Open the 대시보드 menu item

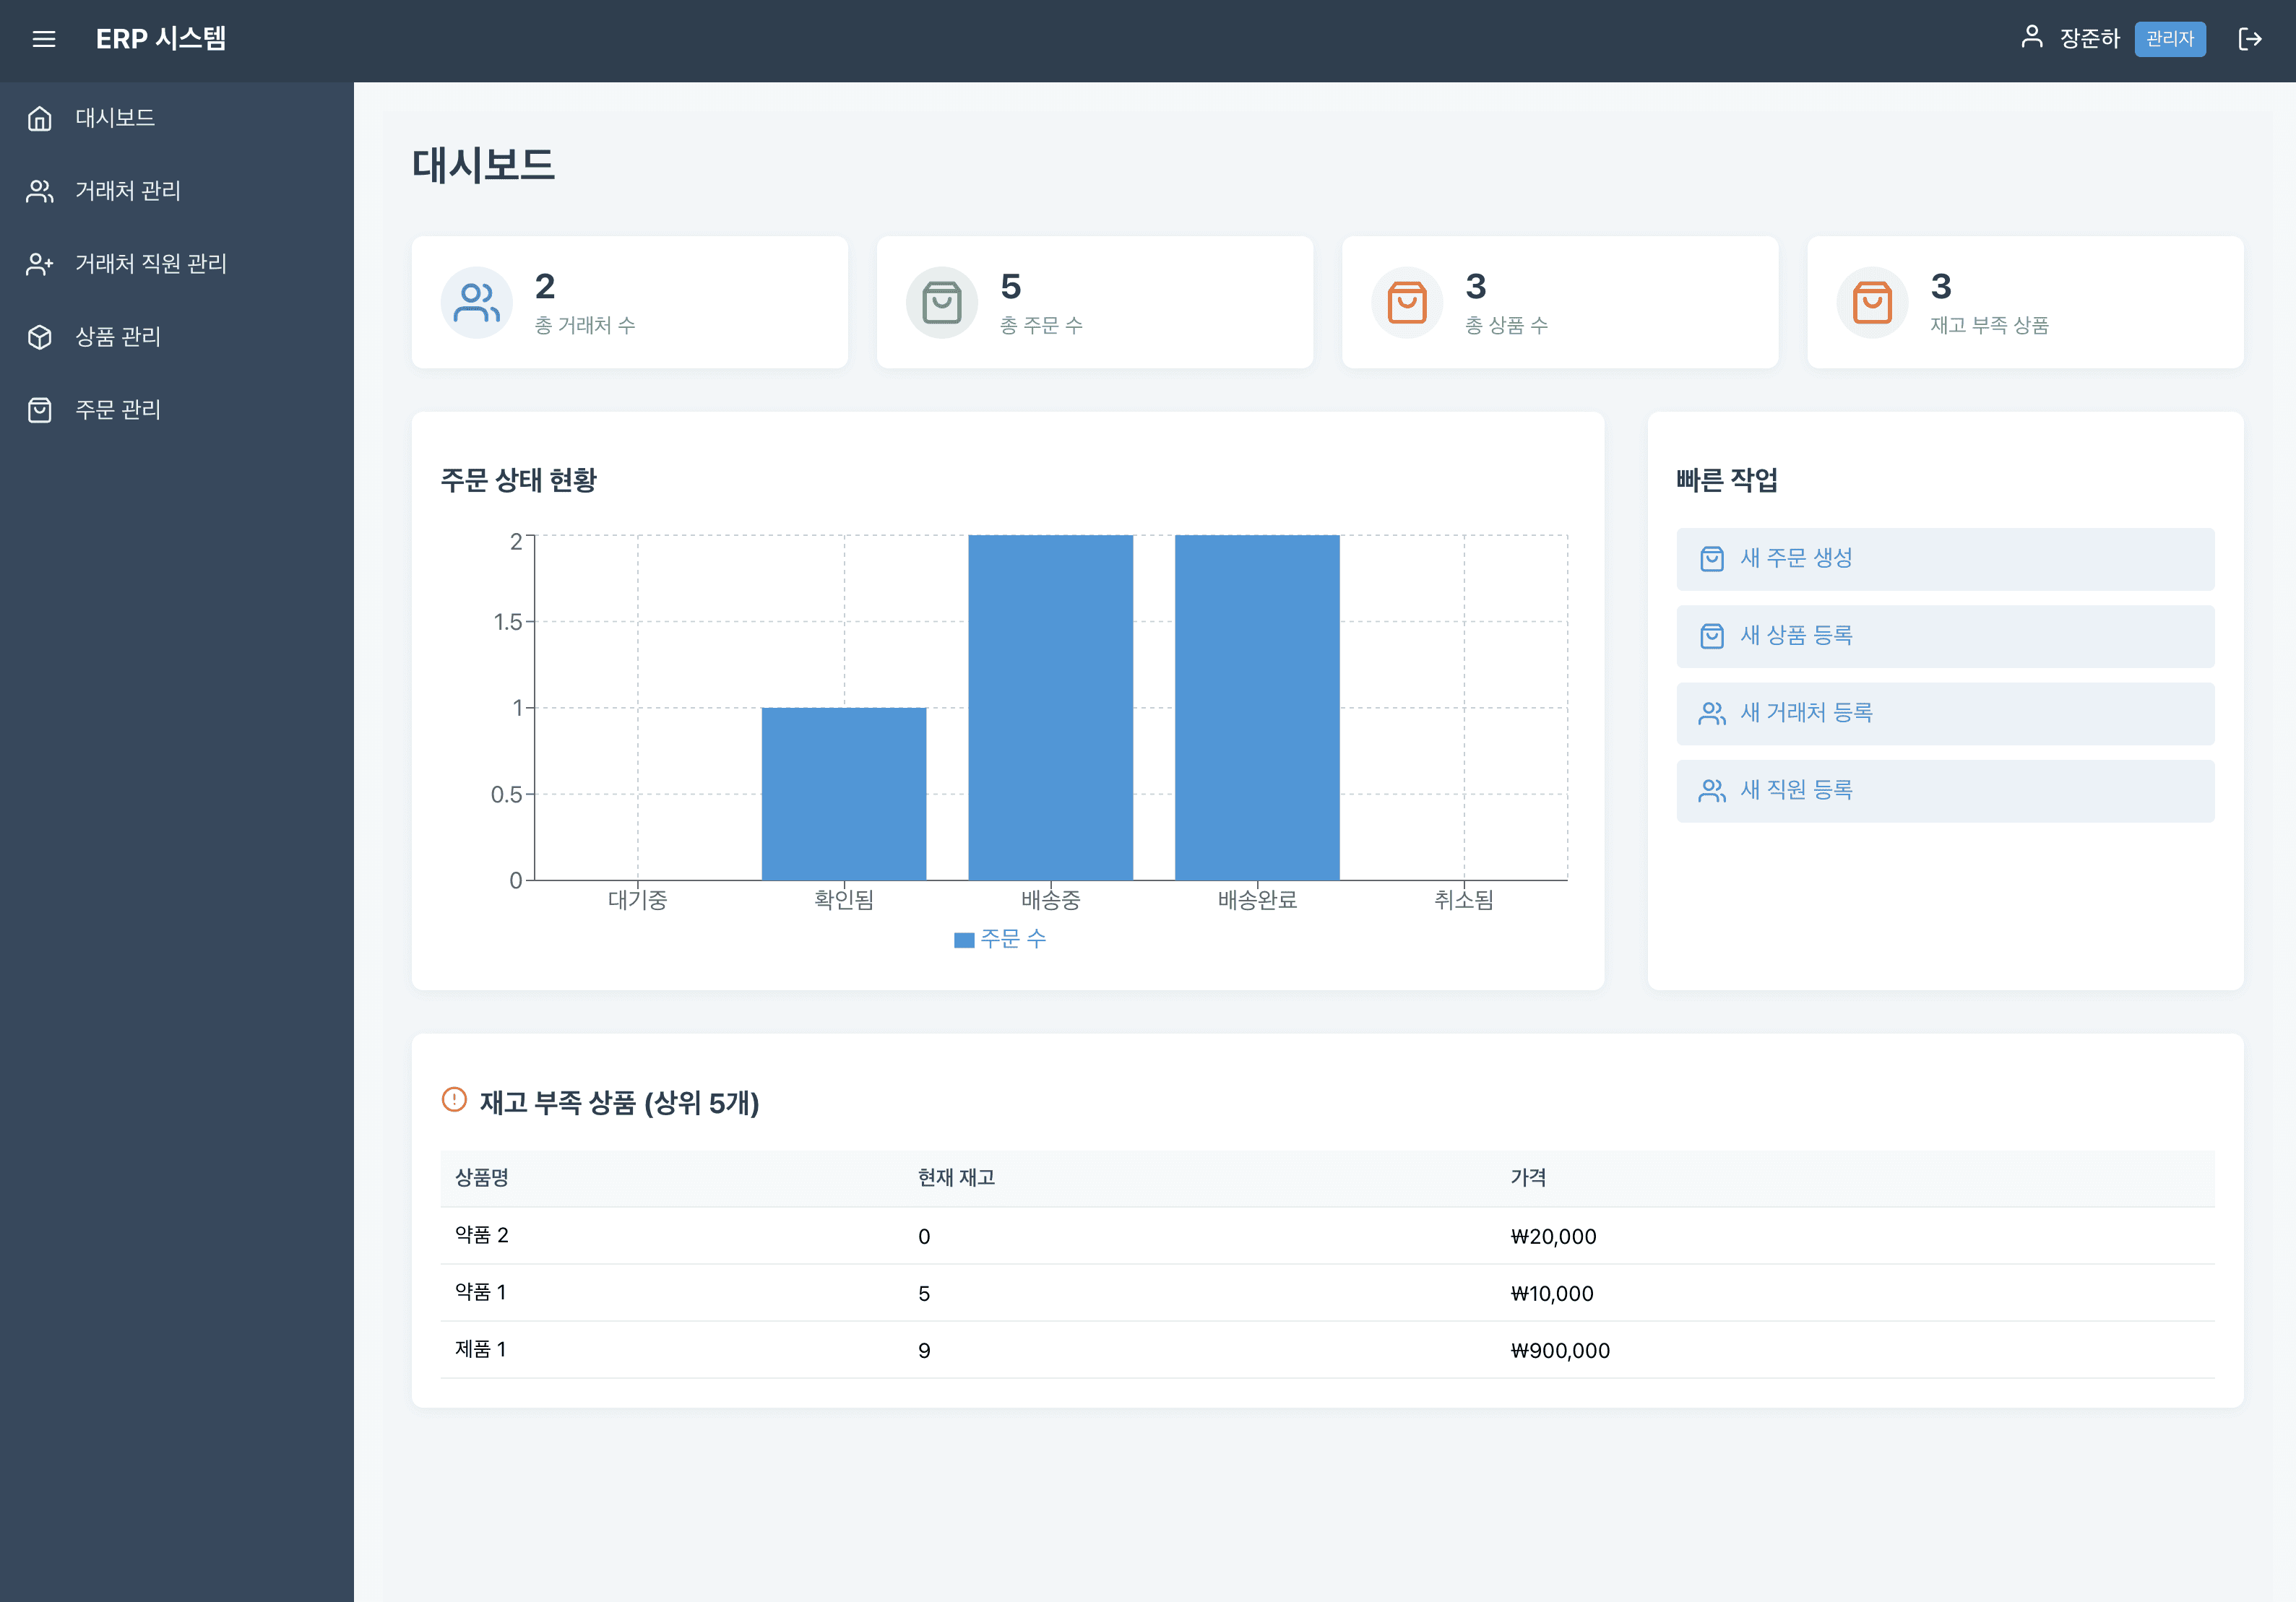177,118
